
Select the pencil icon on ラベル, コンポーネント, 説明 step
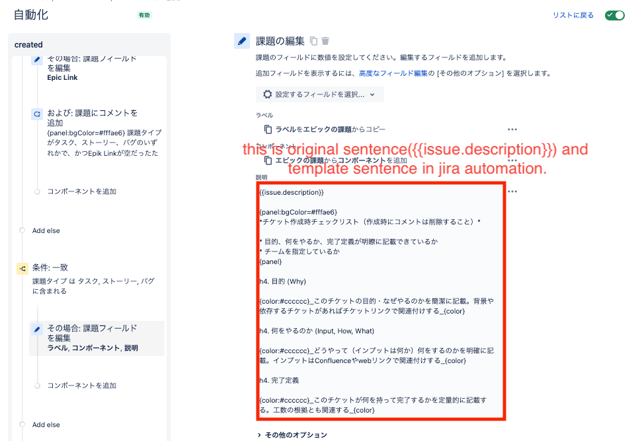pos(37,329)
